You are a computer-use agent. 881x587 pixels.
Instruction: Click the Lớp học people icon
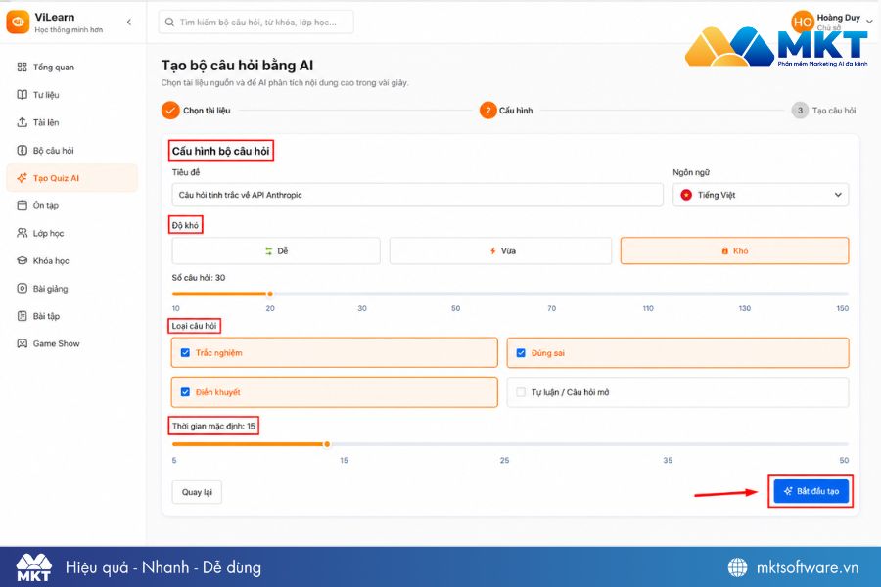coord(22,233)
